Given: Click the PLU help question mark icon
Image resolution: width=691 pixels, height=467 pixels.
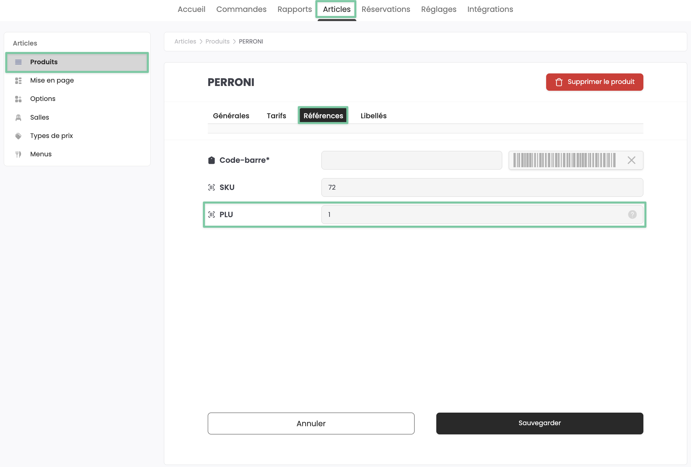Looking at the screenshot, I should click(x=632, y=214).
